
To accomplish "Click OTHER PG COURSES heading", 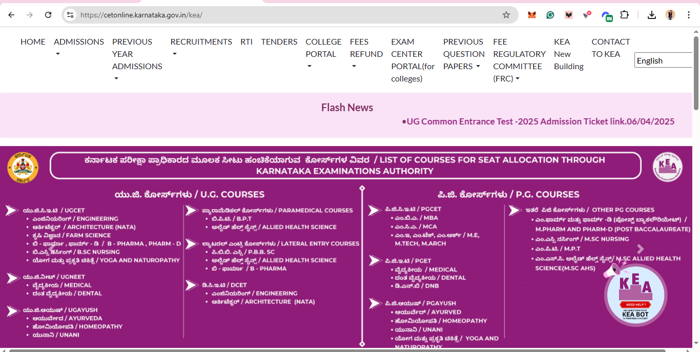I will [x=590, y=210].
